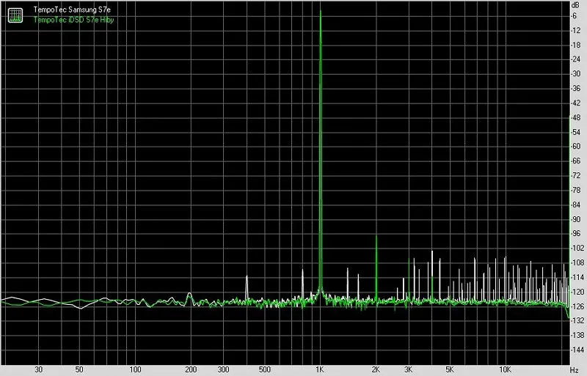Click the 1K frequency axis label
The image size is (587, 376).
[319, 369]
